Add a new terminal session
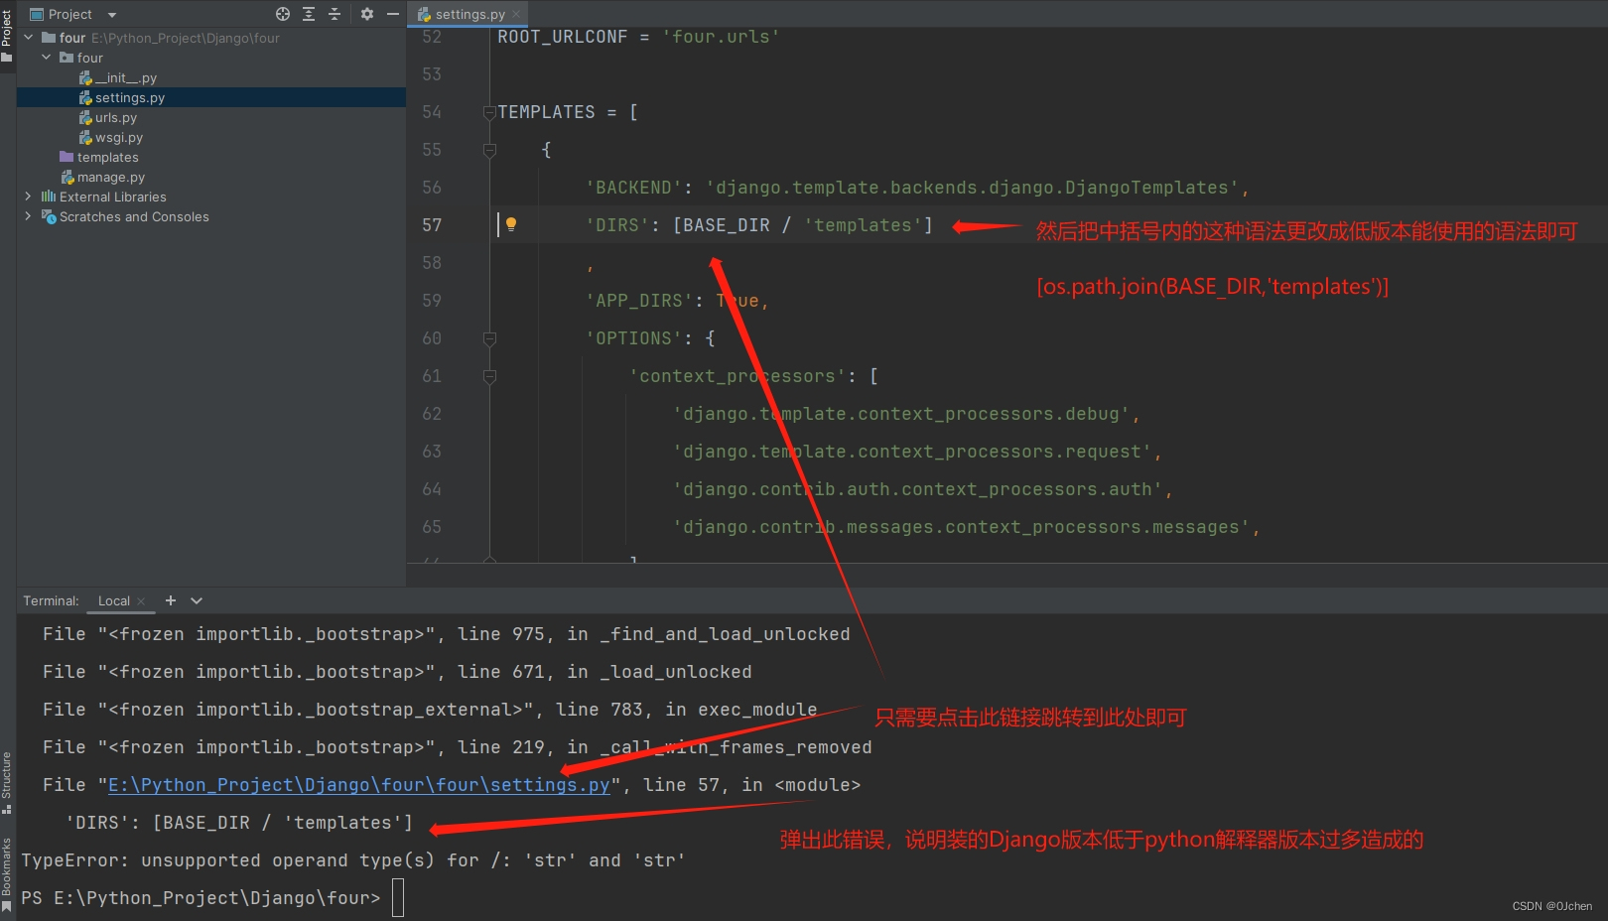Image resolution: width=1608 pixels, height=921 pixels. click(x=171, y=600)
